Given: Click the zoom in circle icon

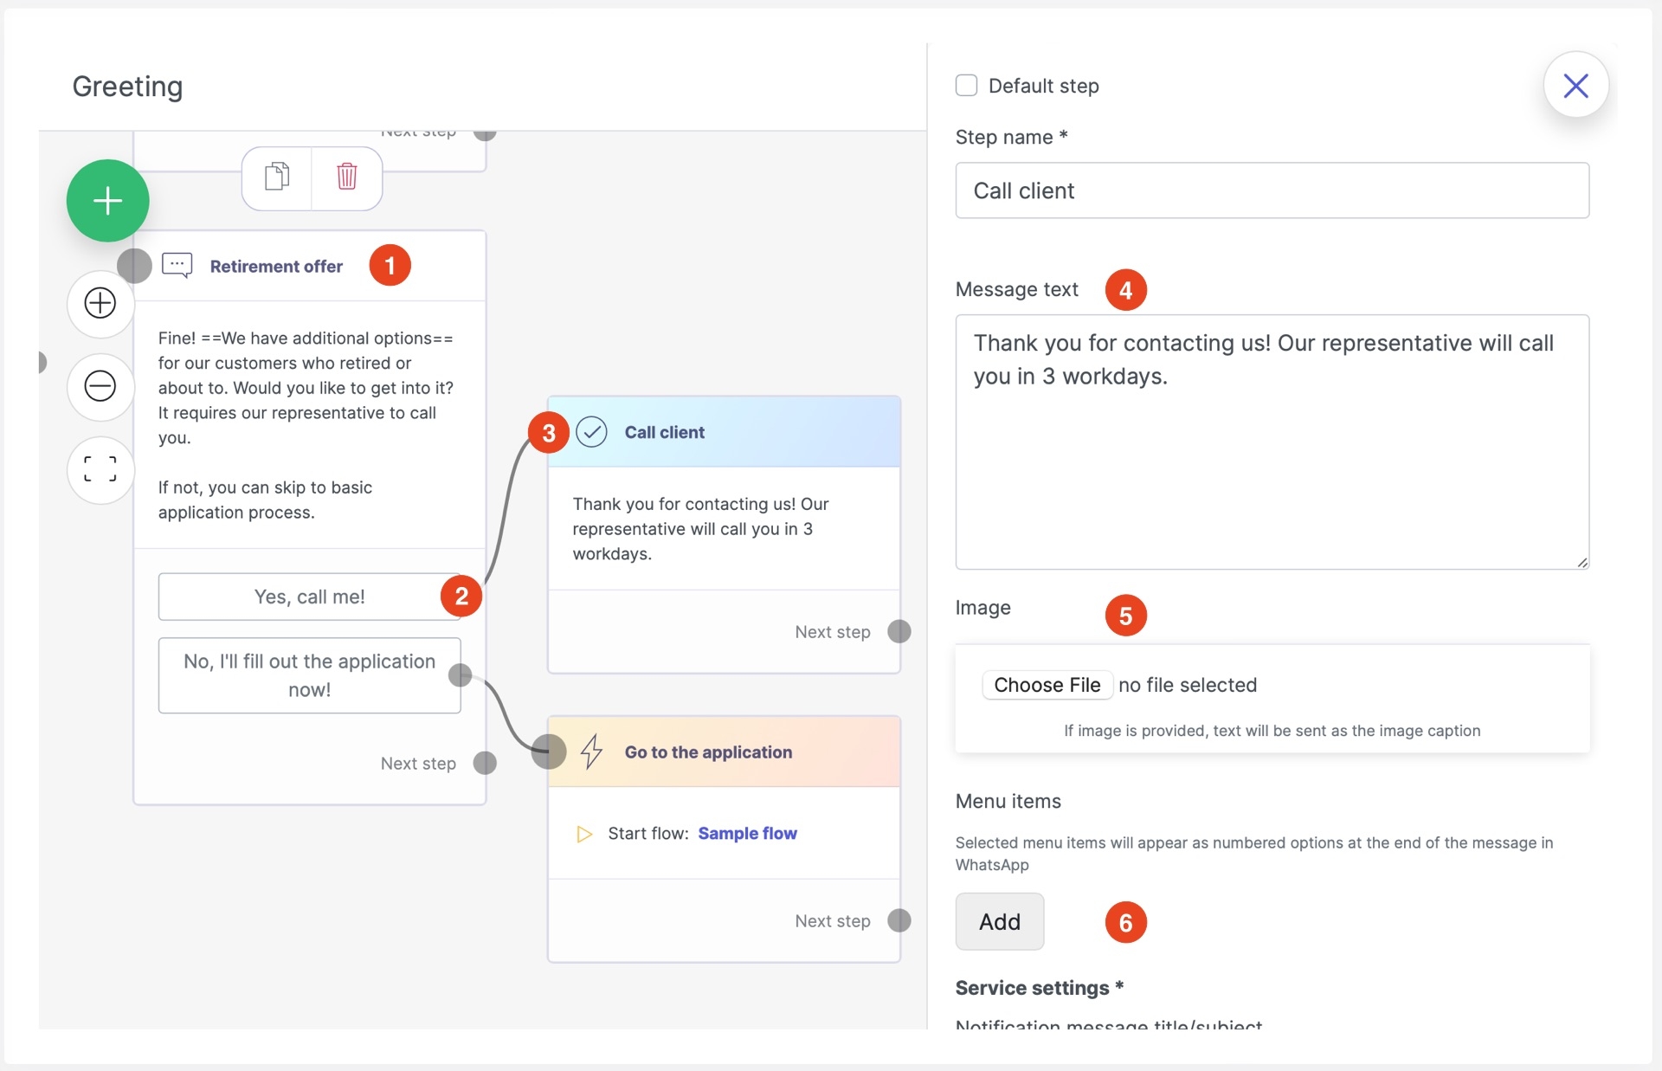Looking at the screenshot, I should click(x=100, y=303).
